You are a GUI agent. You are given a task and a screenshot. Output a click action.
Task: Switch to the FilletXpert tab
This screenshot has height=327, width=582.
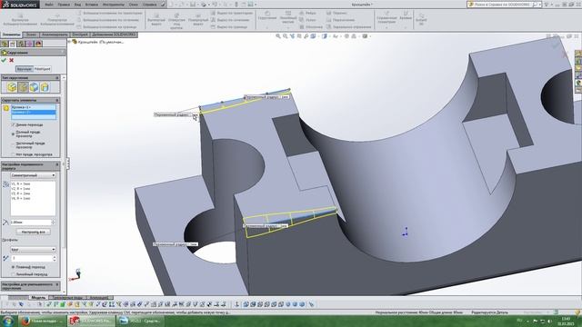[42, 69]
